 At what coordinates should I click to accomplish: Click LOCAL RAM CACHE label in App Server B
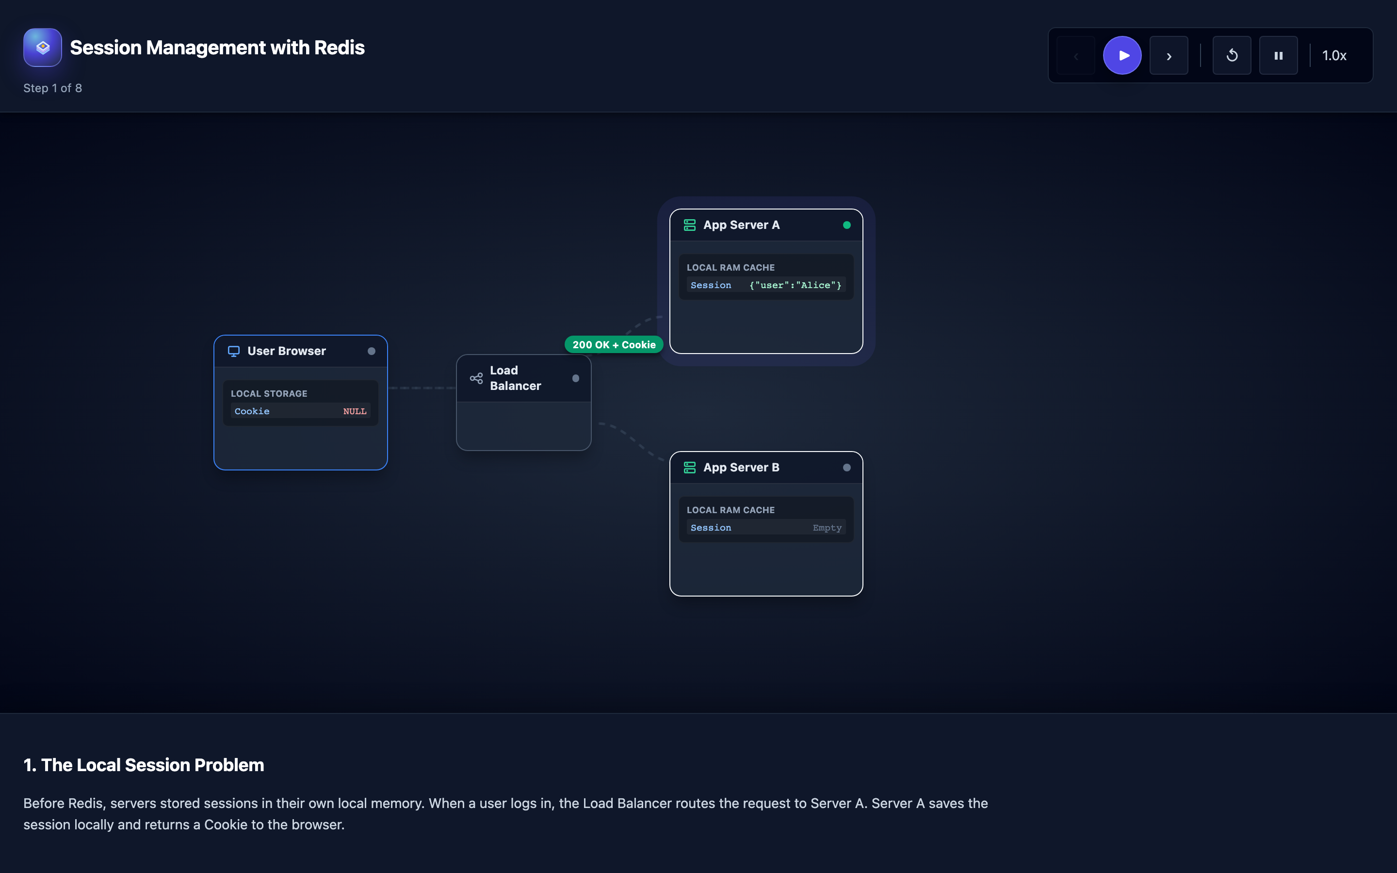[731, 510]
